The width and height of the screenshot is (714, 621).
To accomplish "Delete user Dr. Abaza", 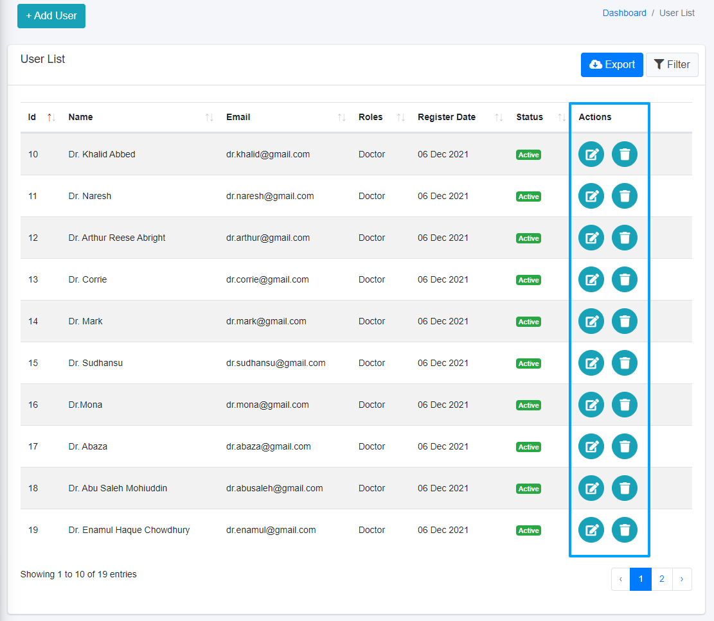I will click(x=624, y=446).
